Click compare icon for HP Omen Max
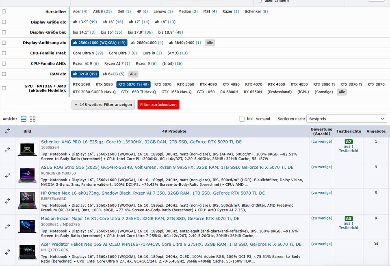Screen dimensions: 390x266 (x=7, y=201)
